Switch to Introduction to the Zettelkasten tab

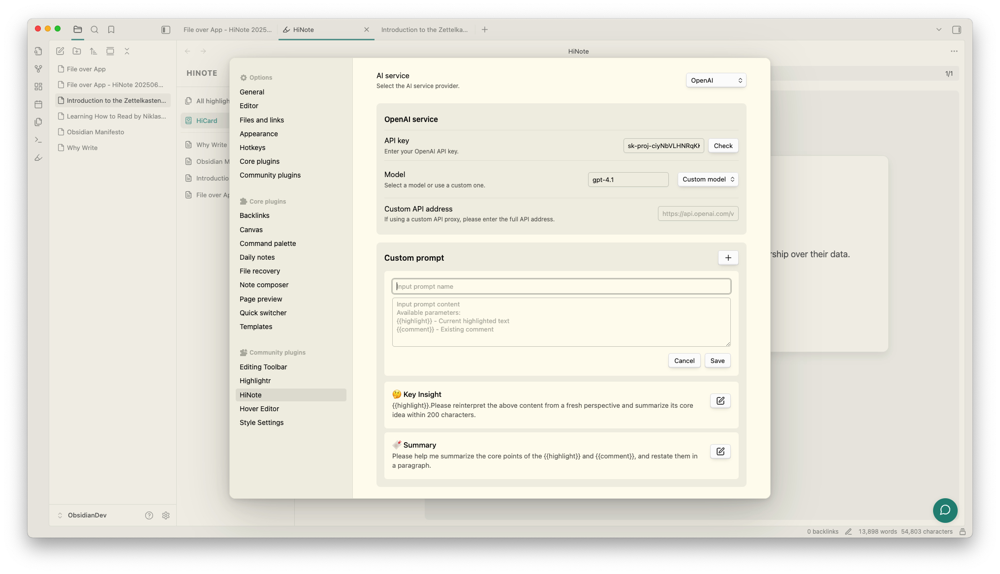coord(424,30)
